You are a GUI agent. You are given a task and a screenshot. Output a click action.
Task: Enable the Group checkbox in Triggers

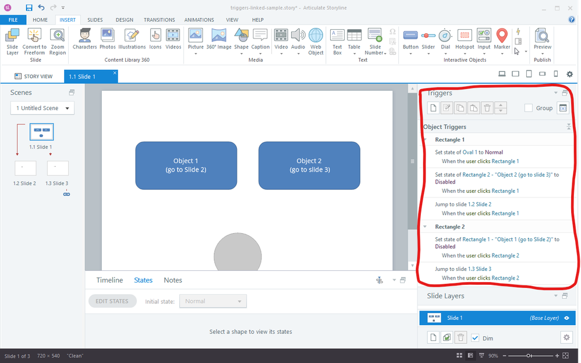tap(529, 108)
